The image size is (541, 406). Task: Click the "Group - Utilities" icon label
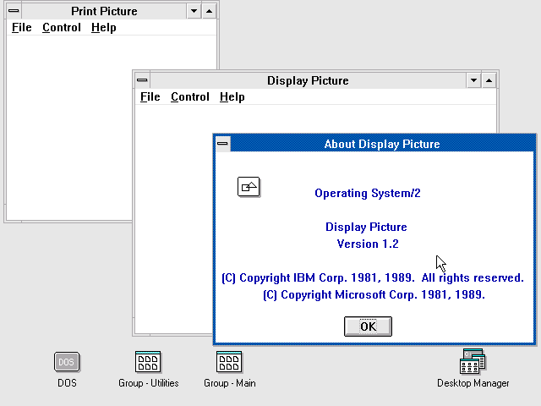pos(149,383)
